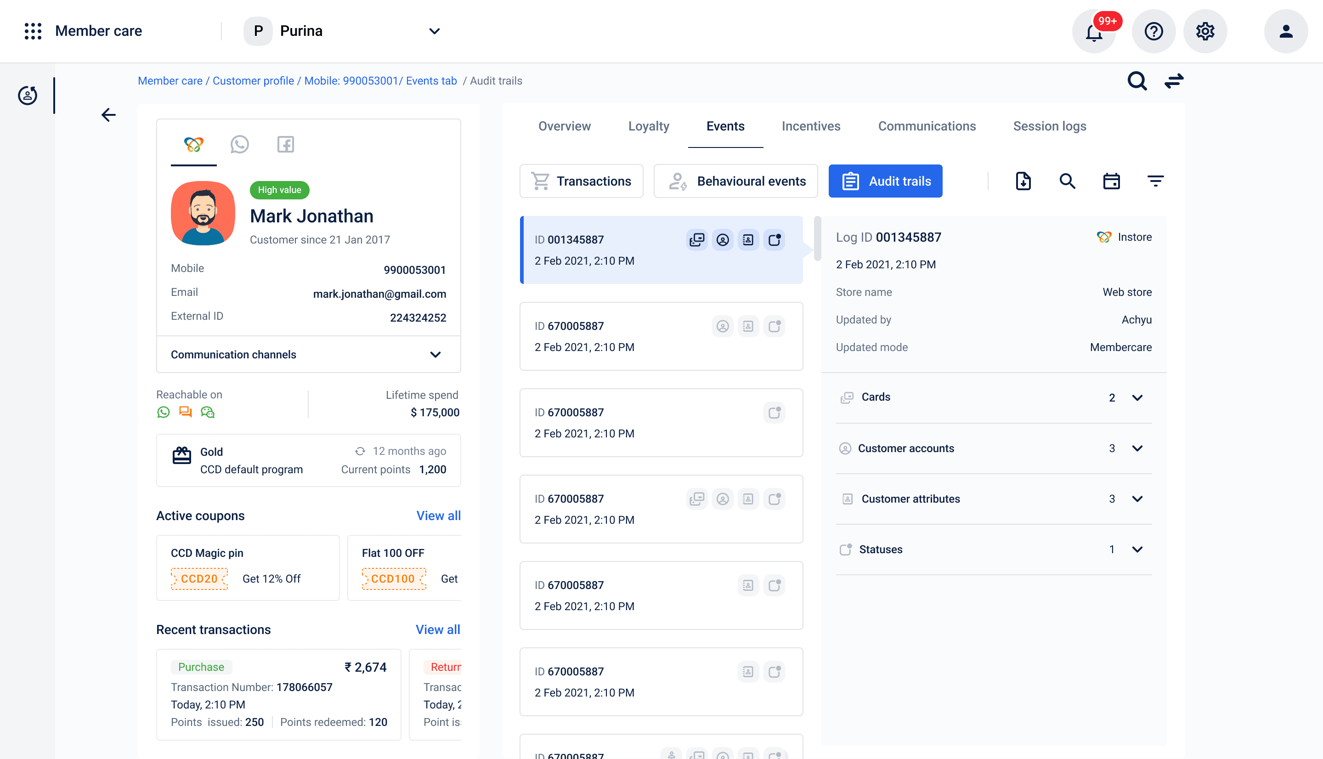Image resolution: width=1323 pixels, height=759 pixels.
Task: Switch to the Loyalty tab
Action: pos(648,126)
